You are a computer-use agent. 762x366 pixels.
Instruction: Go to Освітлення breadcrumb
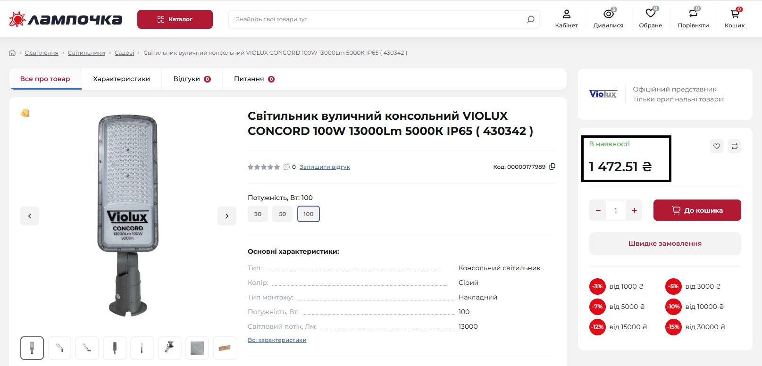click(x=42, y=53)
